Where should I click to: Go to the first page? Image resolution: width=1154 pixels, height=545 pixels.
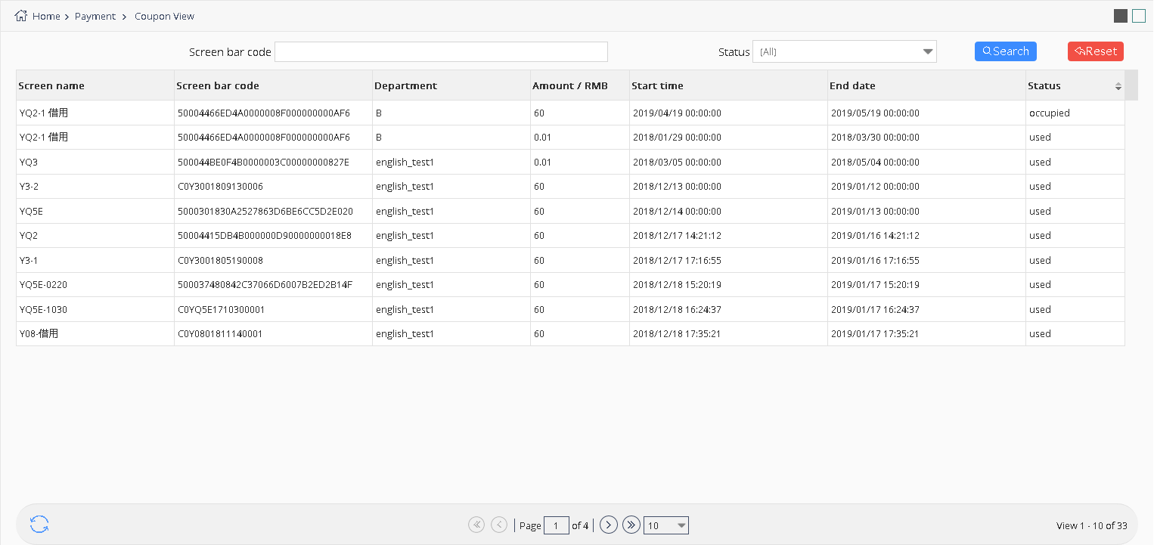click(x=476, y=525)
